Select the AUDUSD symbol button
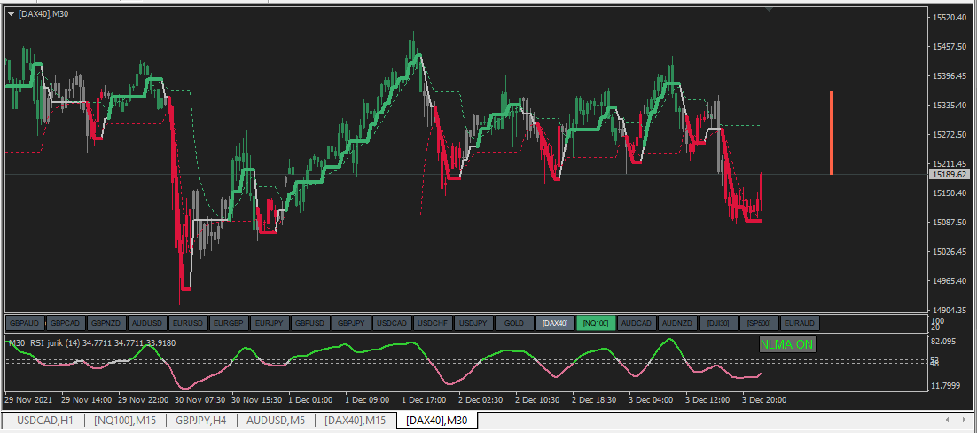 (148, 323)
